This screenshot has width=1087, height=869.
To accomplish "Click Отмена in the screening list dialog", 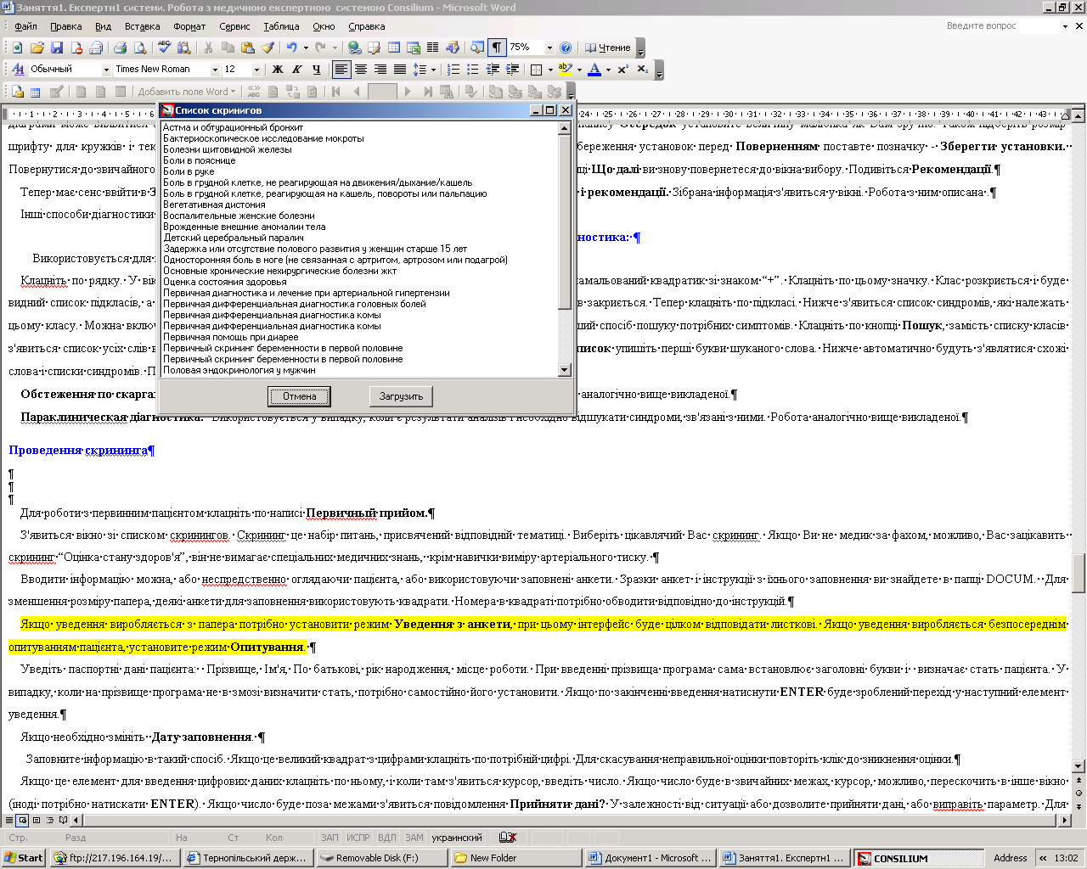I will 300,396.
